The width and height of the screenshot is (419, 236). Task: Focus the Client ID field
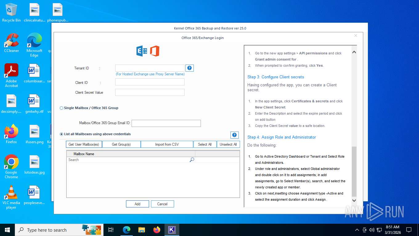click(x=150, y=82)
